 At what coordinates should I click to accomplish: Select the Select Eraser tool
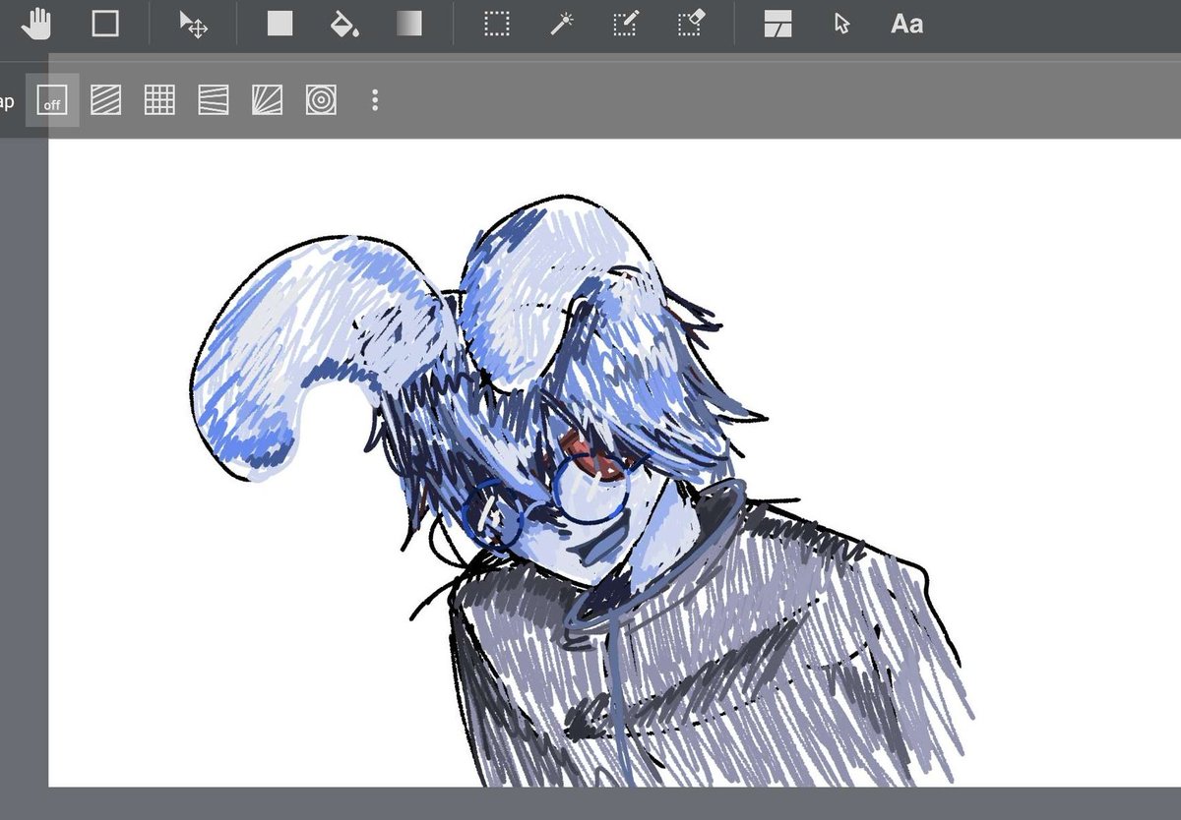pos(692,24)
